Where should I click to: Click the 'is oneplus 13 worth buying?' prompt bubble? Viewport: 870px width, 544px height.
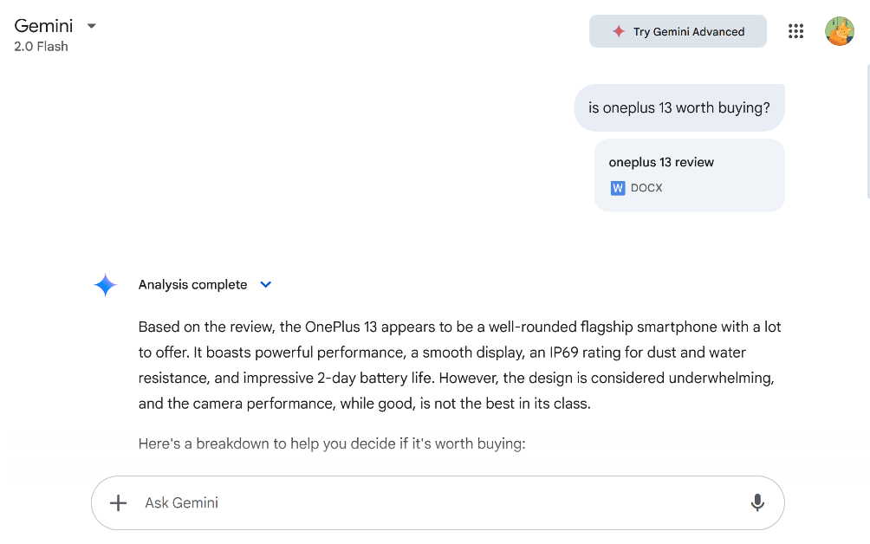[x=678, y=108]
